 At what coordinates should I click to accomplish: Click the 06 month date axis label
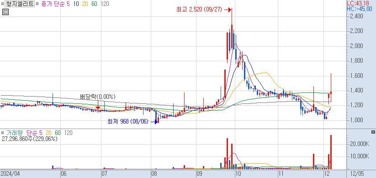click(x=64, y=173)
